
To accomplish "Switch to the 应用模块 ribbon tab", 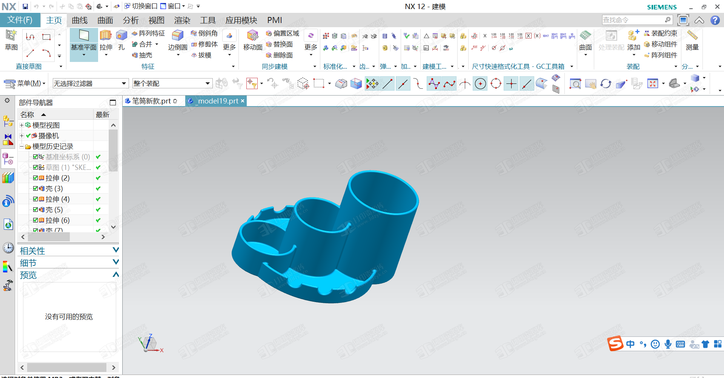I will [x=241, y=20].
